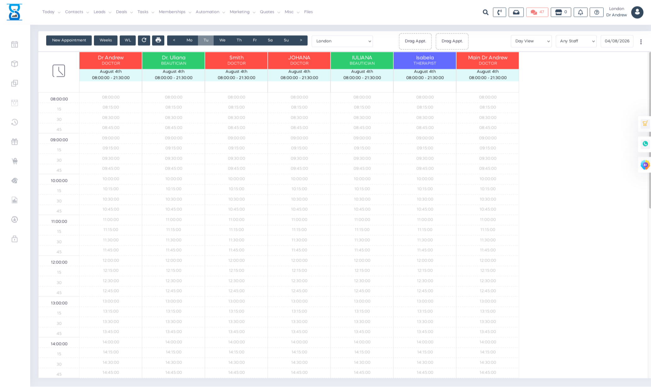
Task: Open the help question mark button
Action: (x=597, y=12)
